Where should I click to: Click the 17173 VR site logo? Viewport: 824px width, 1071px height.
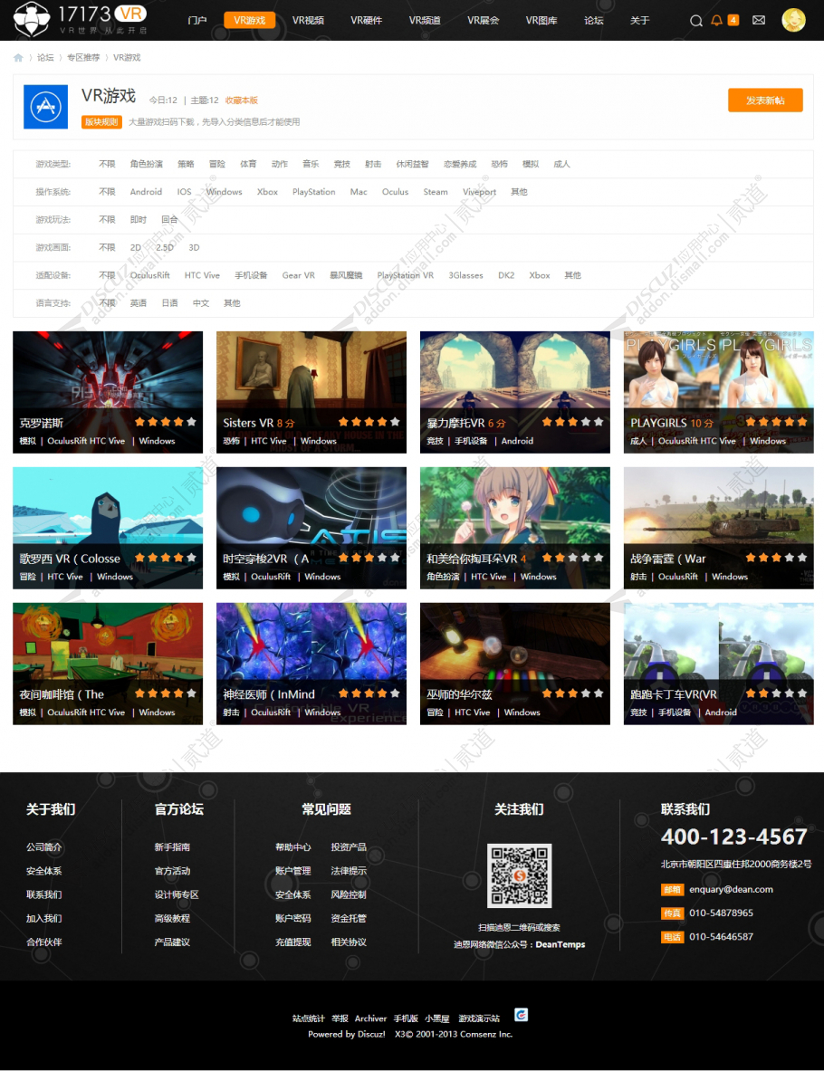[80, 20]
